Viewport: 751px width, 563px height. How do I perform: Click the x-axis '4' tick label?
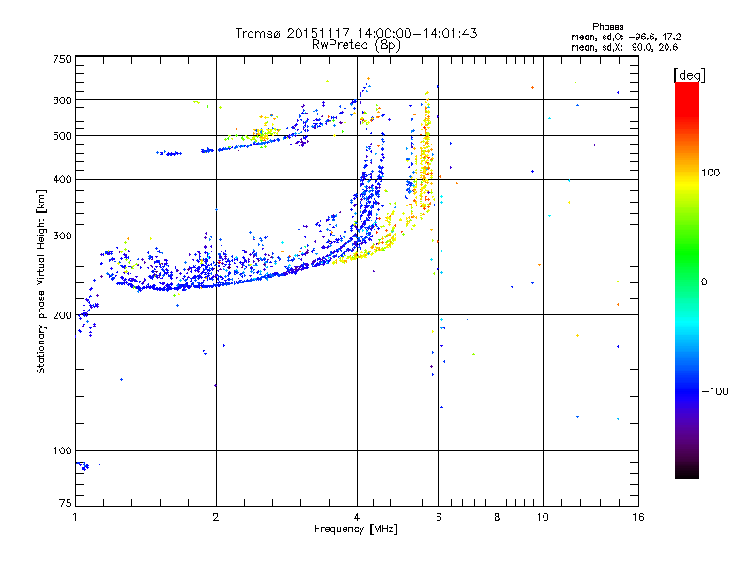(x=357, y=517)
